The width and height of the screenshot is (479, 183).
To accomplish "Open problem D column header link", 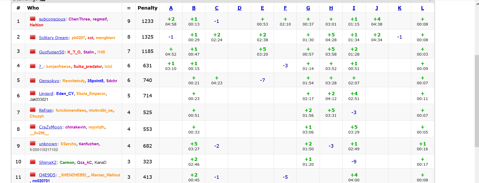I will [239, 8].
